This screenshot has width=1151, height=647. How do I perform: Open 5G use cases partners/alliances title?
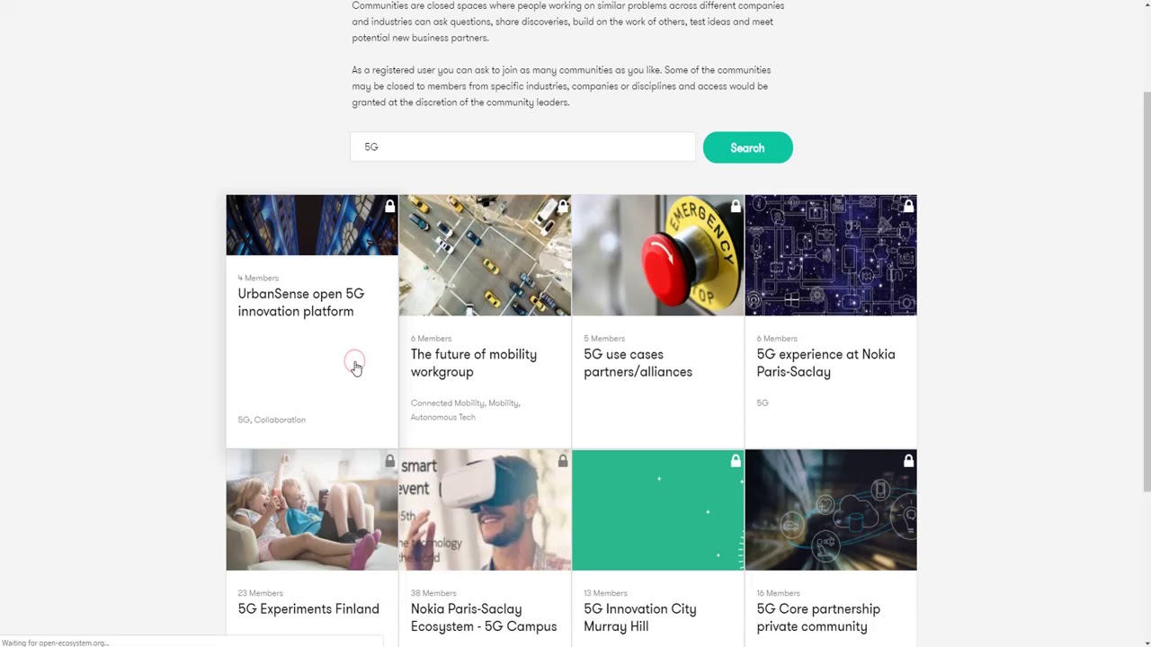638,363
